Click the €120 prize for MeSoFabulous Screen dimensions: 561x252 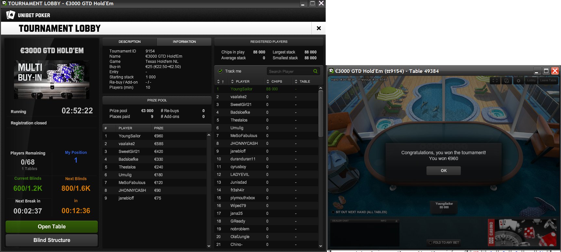point(159,183)
